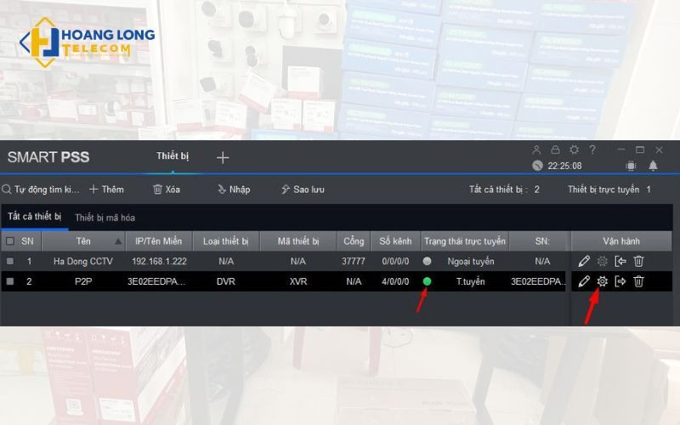Click the Số kênh column header

click(395, 241)
